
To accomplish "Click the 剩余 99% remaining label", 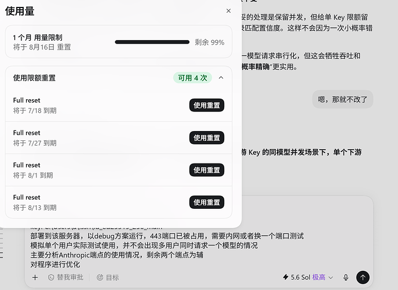I will (x=209, y=42).
